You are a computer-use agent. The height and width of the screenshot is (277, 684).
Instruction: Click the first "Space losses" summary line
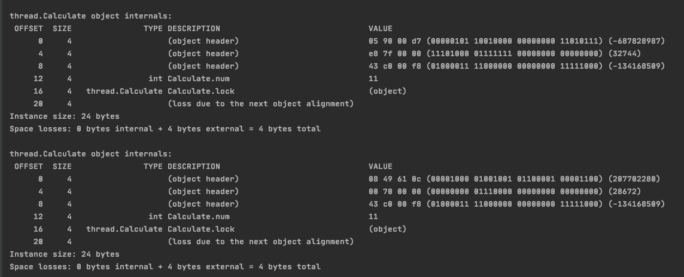pyautogui.click(x=165, y=129)
